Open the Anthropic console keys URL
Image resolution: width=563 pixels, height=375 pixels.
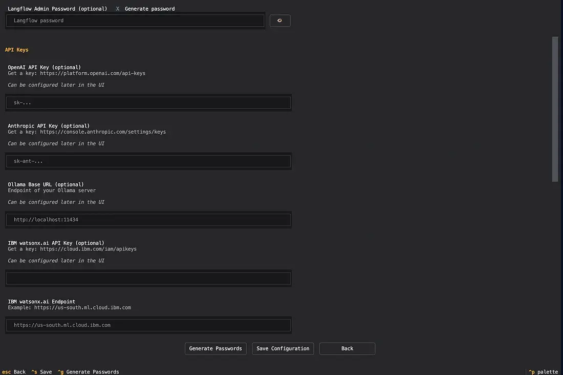(102, 132)
